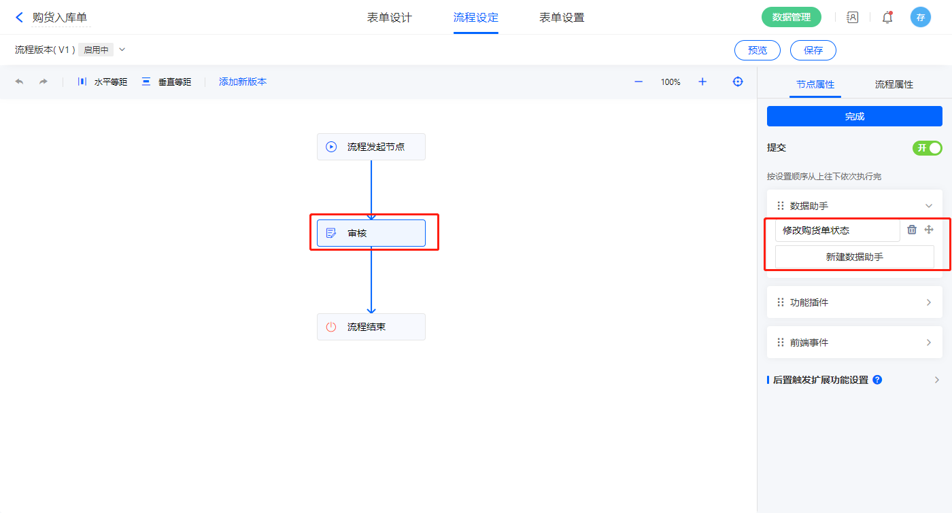Open the notification bell
This screenshot has width=952, height=513.
click(x=887, y=18)
